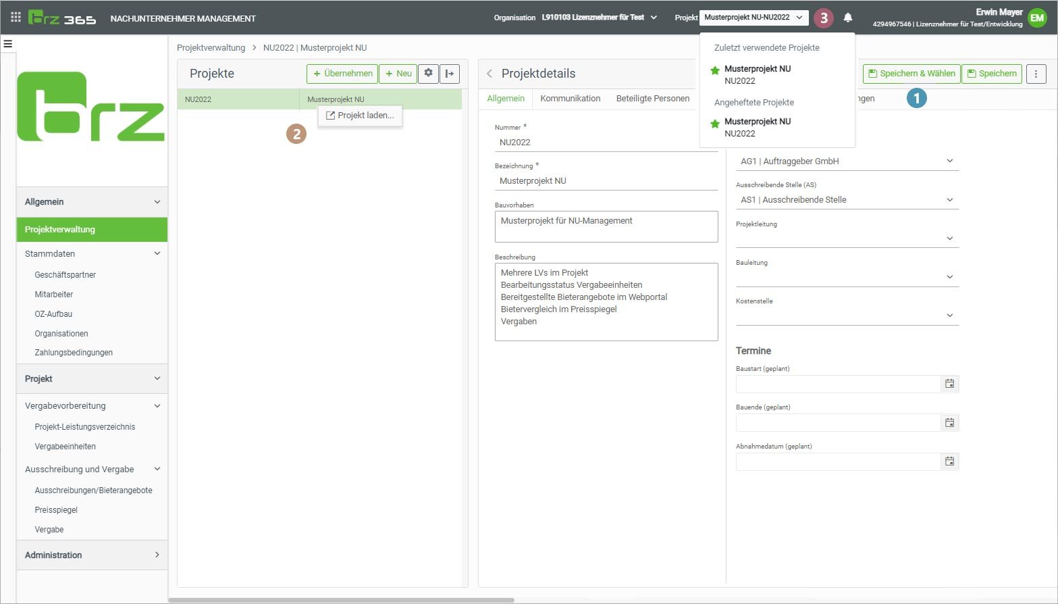Click the large brz logo in sidebar
The height and width of the screenshot is (604, 1058).
click(91, 107)
